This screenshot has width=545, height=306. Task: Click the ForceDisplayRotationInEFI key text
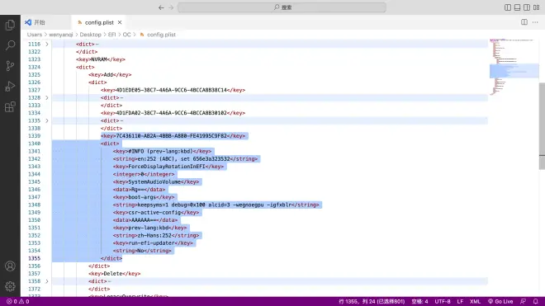(x=168, y=167)
